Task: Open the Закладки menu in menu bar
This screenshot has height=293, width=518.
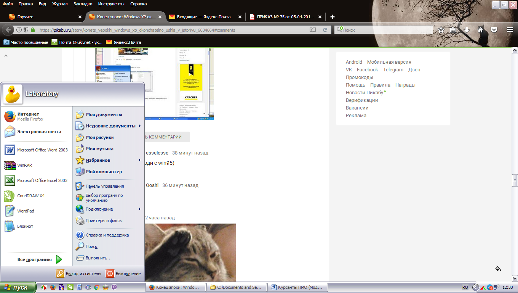Action: tap(83, 4)
